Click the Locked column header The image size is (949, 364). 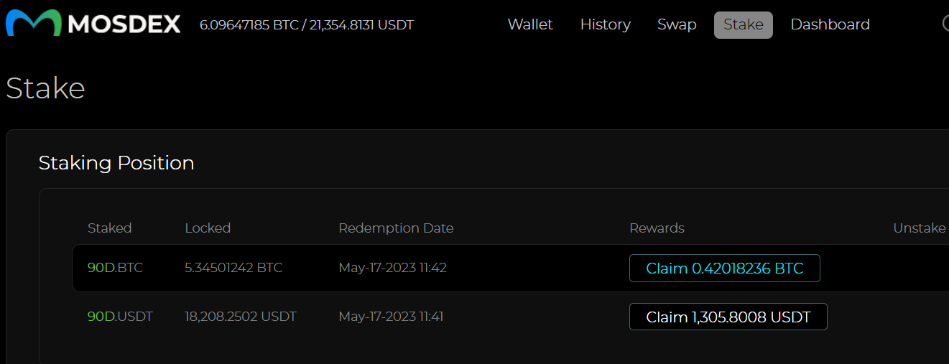click(x=208, y=228)
